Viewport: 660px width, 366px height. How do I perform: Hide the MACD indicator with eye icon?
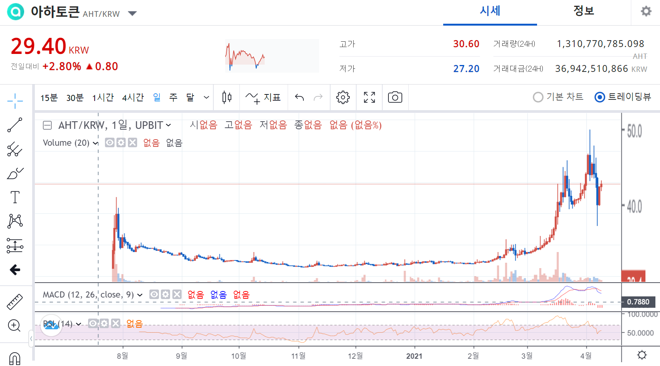click(154, 294)
